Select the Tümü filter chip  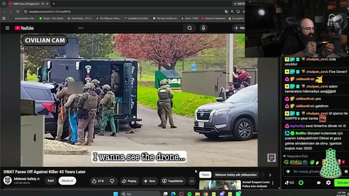[205, 175]
